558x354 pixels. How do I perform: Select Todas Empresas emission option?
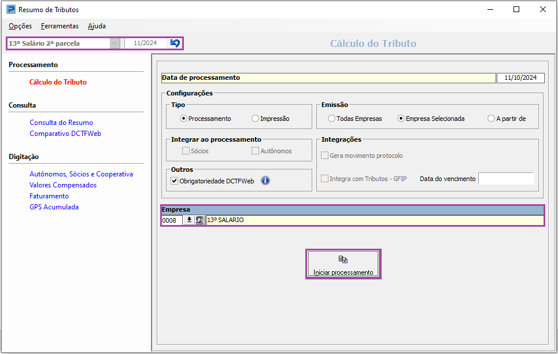[x=332, y=119]
